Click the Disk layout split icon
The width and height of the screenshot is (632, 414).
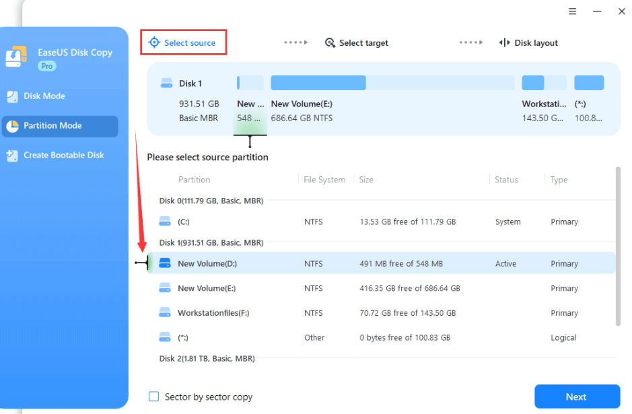click(x=504, y=42)
